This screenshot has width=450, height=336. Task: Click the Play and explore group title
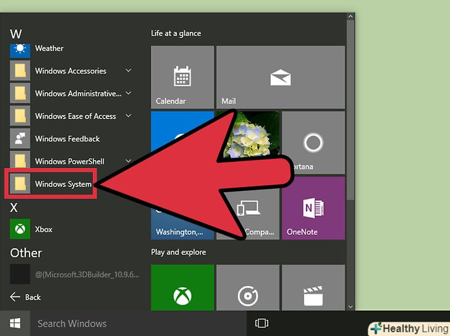179,252
